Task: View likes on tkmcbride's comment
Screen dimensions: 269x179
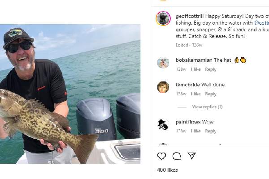Action: 195,94
